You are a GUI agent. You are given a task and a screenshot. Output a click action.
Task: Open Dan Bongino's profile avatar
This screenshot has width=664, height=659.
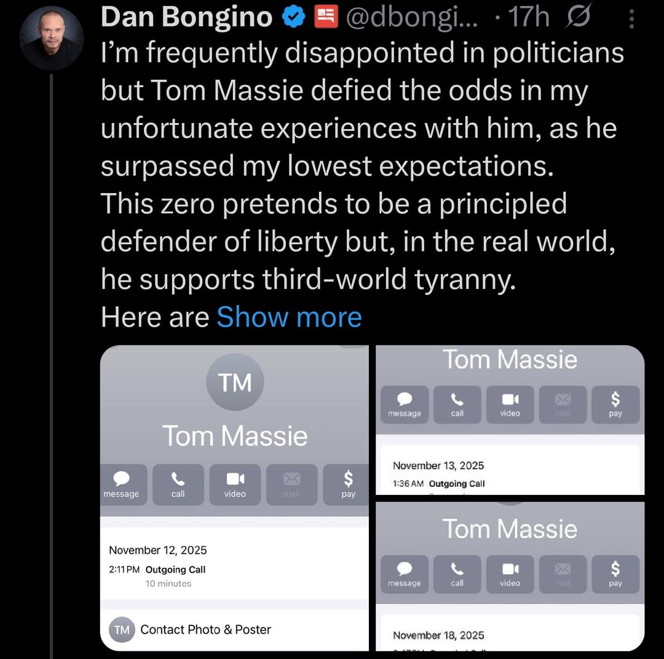[x=52, y=39]
